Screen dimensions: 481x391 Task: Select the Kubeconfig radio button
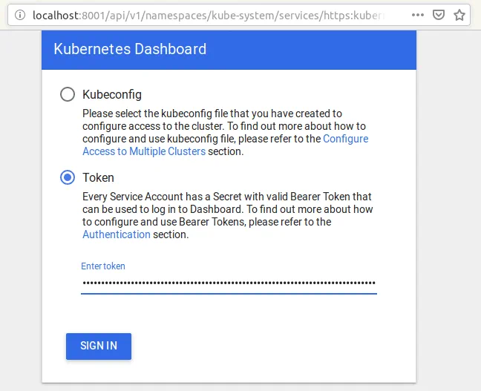(68, 94)
